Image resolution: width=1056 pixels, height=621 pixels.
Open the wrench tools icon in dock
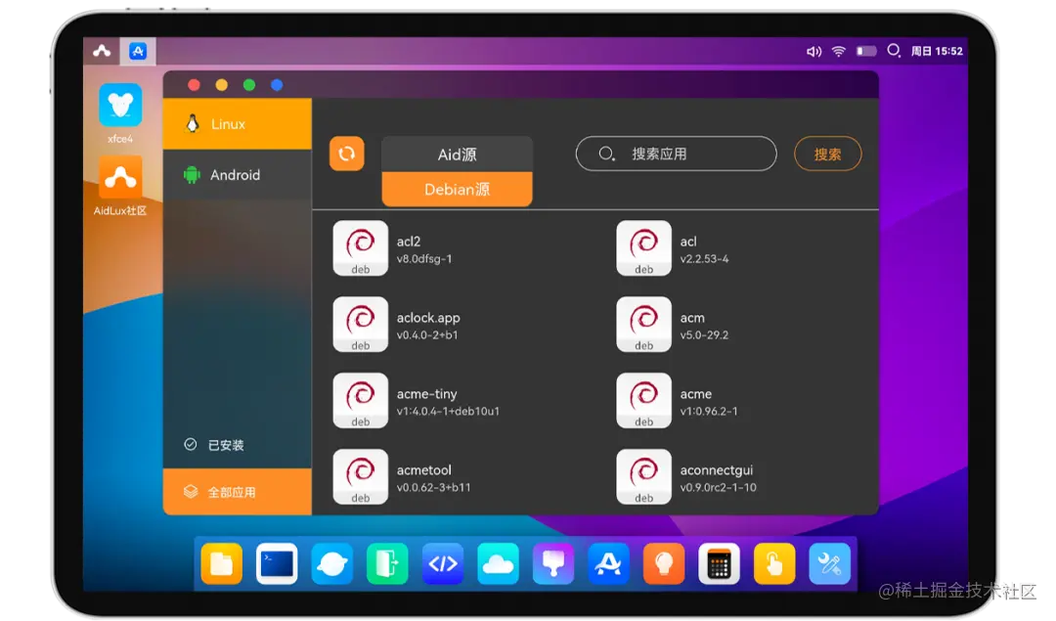coord(829,563)
